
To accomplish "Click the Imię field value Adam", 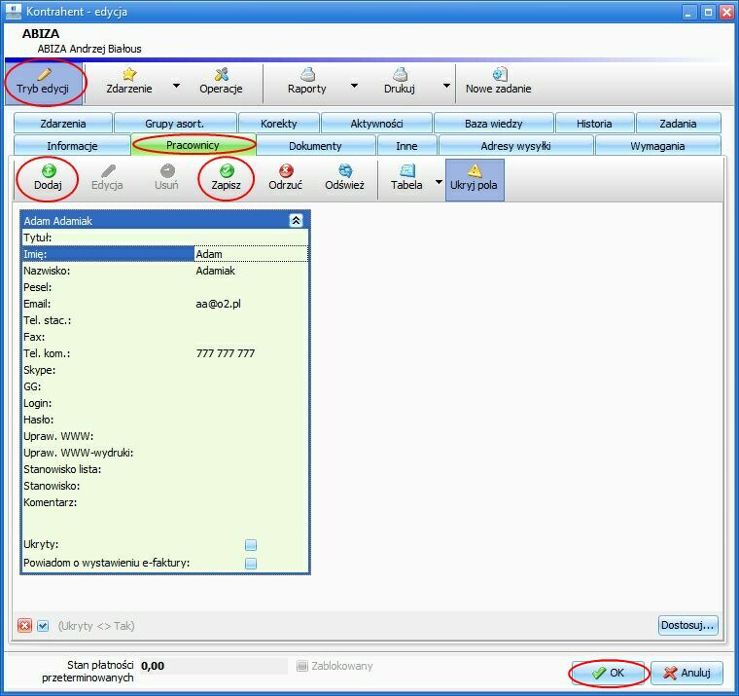I will (x=251, y=254).
